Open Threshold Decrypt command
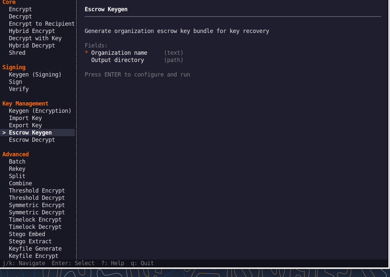Image resolution: width=390 pixels, height=277 pixels. (x=37, y=198)
